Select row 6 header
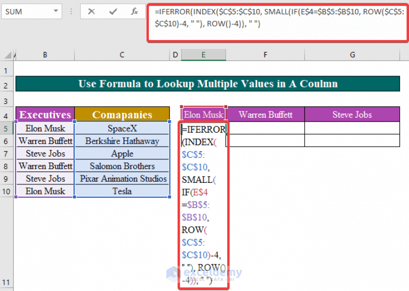The image size is (409, 291). [6, 141]
